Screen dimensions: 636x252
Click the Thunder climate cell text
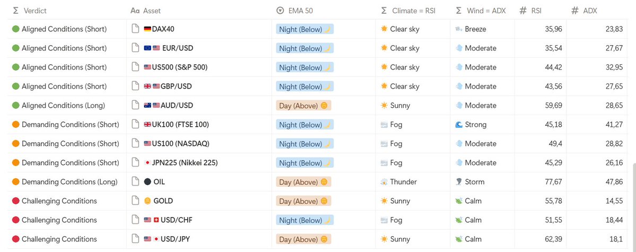[403, 182]
